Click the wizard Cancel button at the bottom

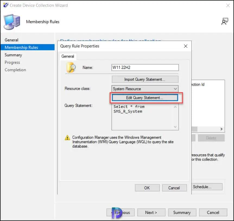coord(213,212)
